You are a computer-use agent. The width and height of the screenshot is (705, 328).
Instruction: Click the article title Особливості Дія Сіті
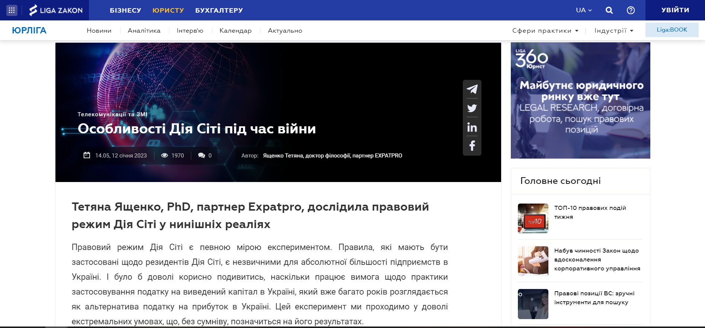tap(197, 129)
